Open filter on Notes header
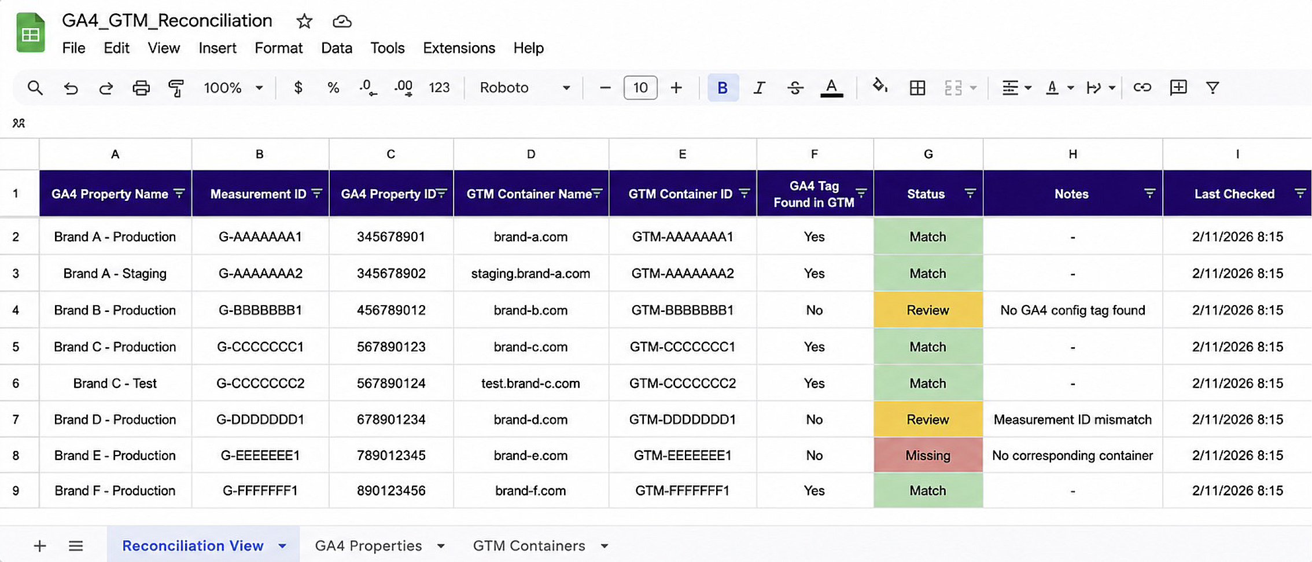 [x=1150, y=193]
